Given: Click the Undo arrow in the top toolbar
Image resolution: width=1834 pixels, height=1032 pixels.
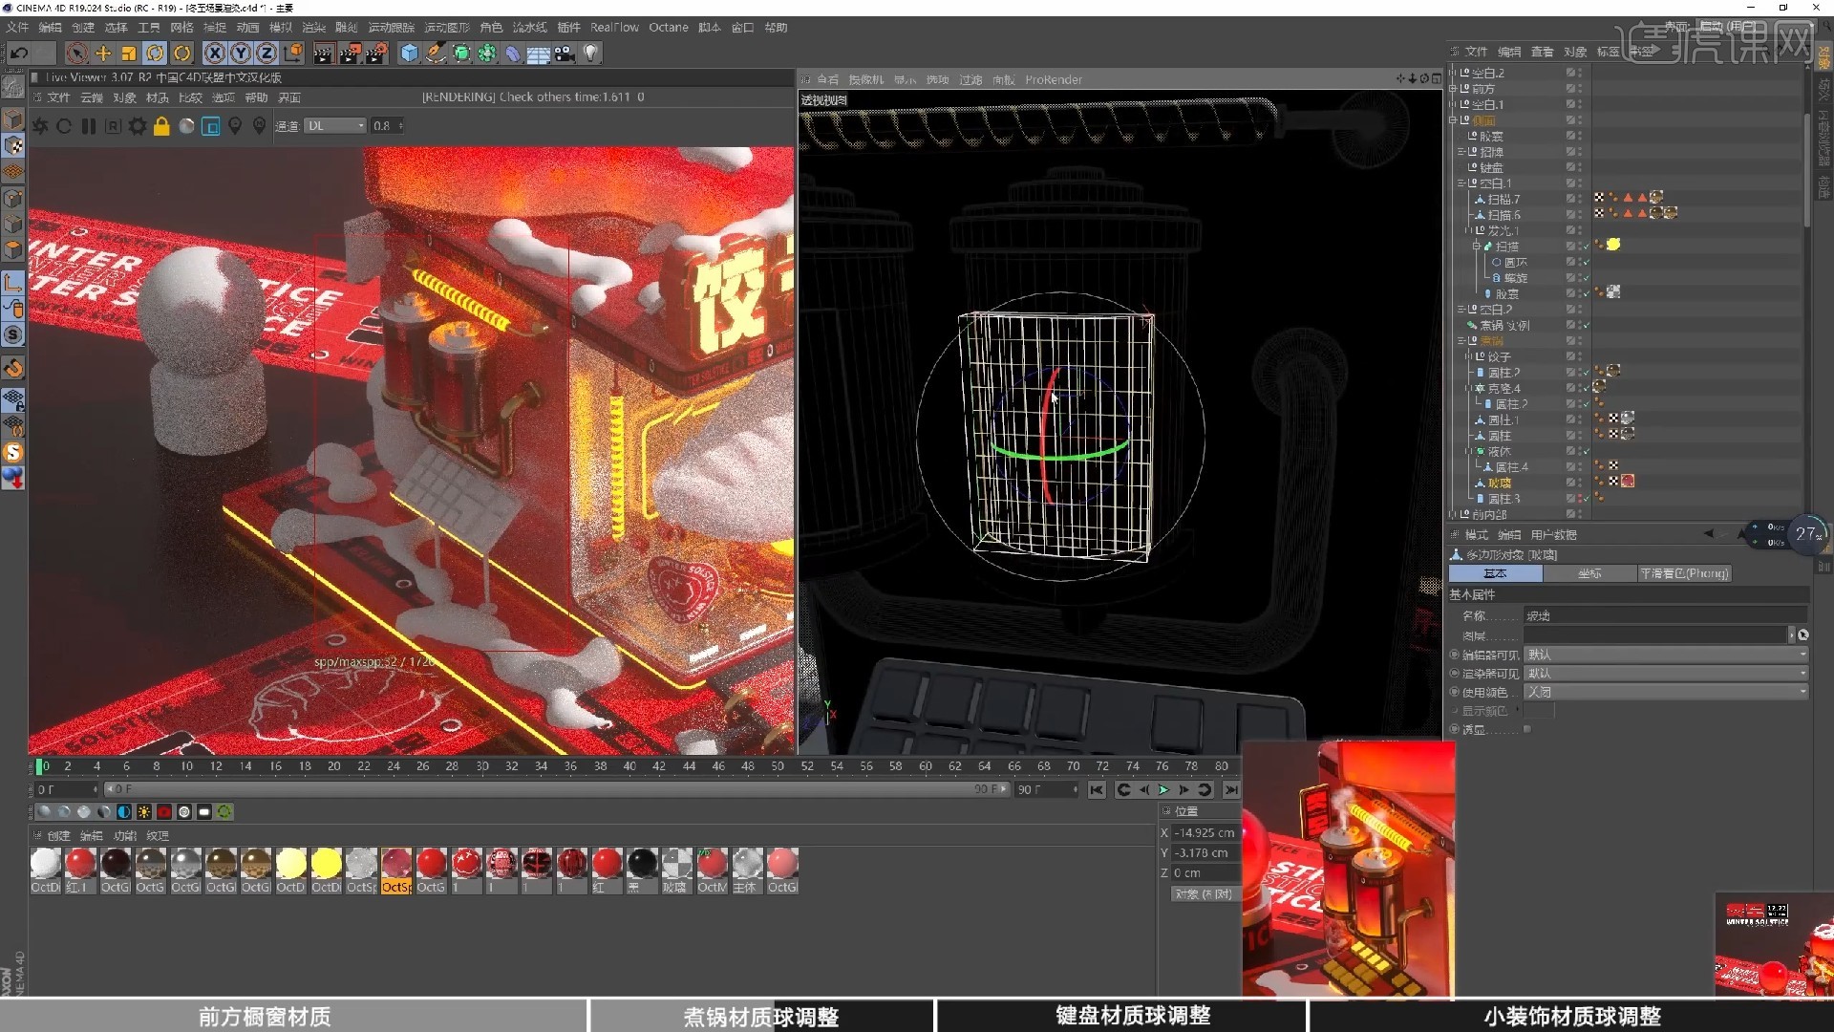Looking at the screenshot, I should point(19,54).
